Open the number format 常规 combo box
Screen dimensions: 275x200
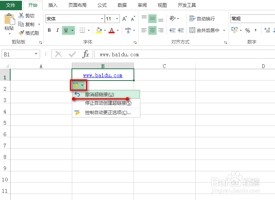pyautogui.click(x=253, y=19)
